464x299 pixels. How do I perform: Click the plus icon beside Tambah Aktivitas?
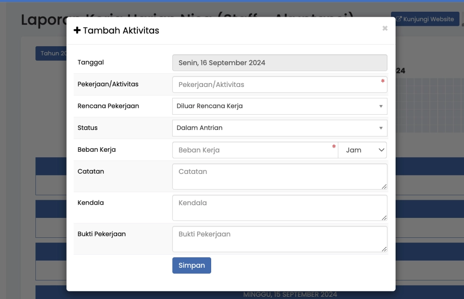point(77,30)
